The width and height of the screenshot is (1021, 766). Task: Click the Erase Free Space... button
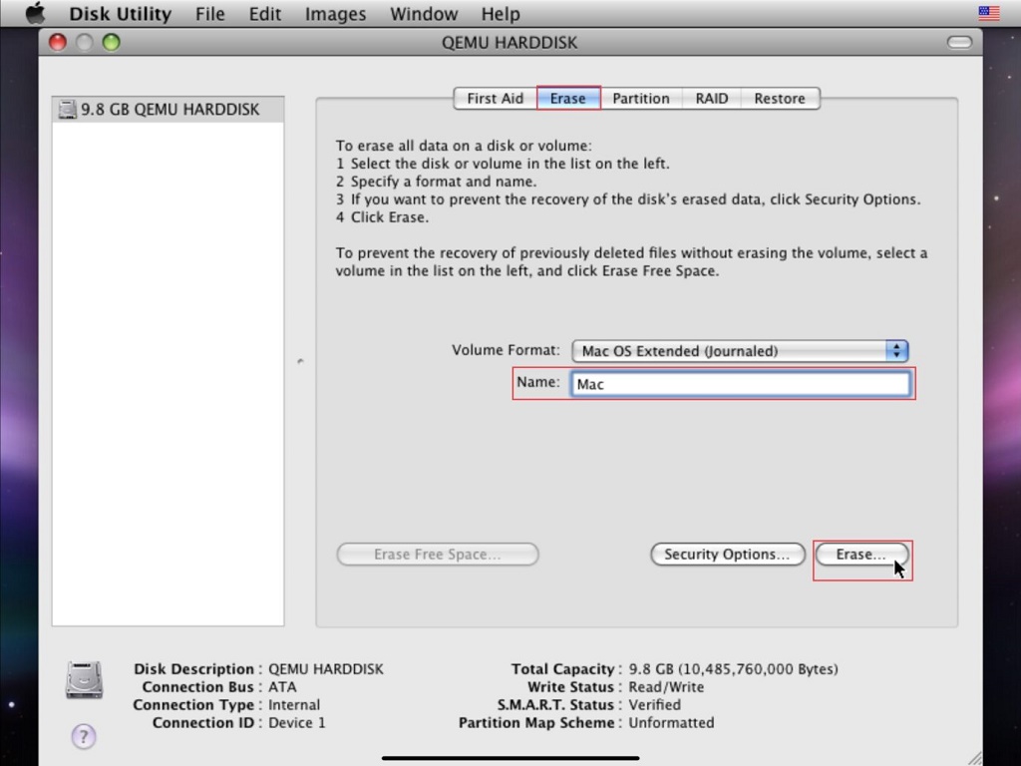coord(438,555)
